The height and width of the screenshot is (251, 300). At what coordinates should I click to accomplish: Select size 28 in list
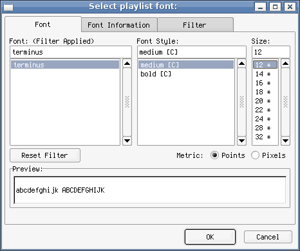pyautogui.click(x=265, y=128)
